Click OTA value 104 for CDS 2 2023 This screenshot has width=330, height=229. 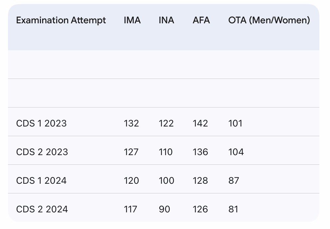tap(236, 152)
